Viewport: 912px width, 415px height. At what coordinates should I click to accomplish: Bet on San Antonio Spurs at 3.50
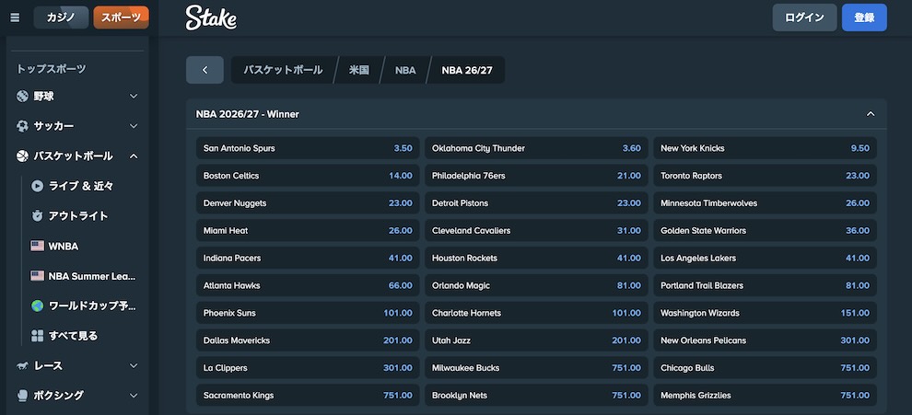click(x=308, y=148)
